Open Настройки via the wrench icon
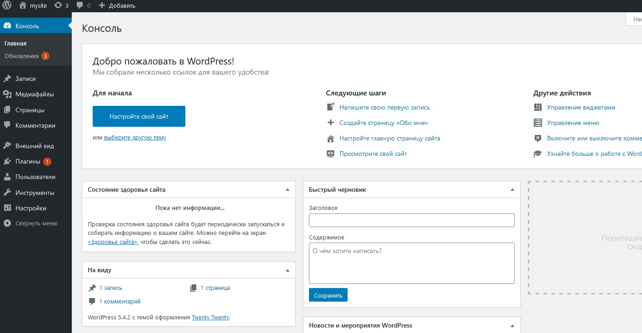Viewport: 642px width, 333px height. point(8,208)
